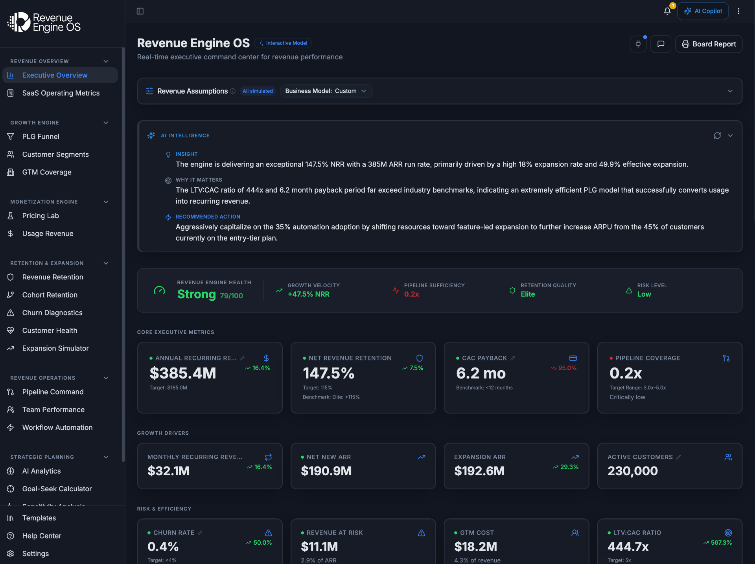This screenshot has width=755, height=564.
Task: Open GTM Coverage
Action: (60, 172)
